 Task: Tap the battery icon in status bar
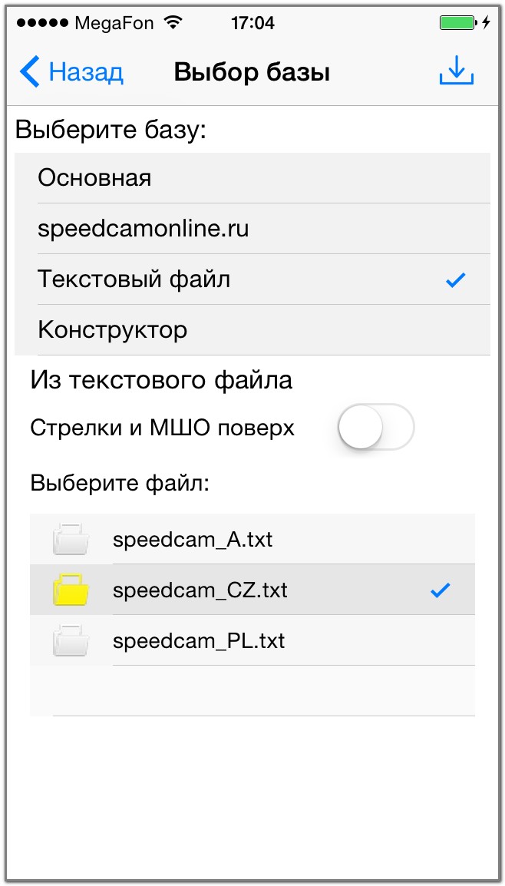coord(457,23)
